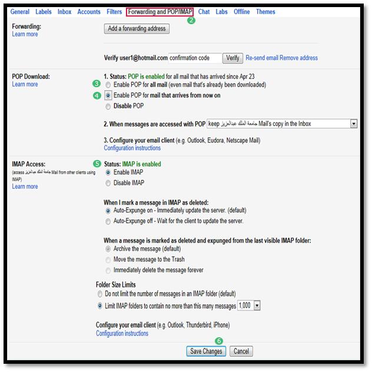This screenshot has width=372, height=372.
Task: Click the Cancel button
Action: pyautogui.click(x=241, y=351)
